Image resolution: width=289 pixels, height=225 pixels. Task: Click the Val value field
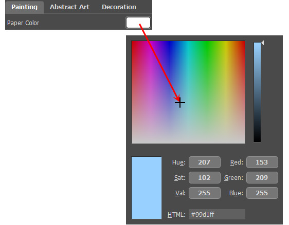(x=204, y=193)
